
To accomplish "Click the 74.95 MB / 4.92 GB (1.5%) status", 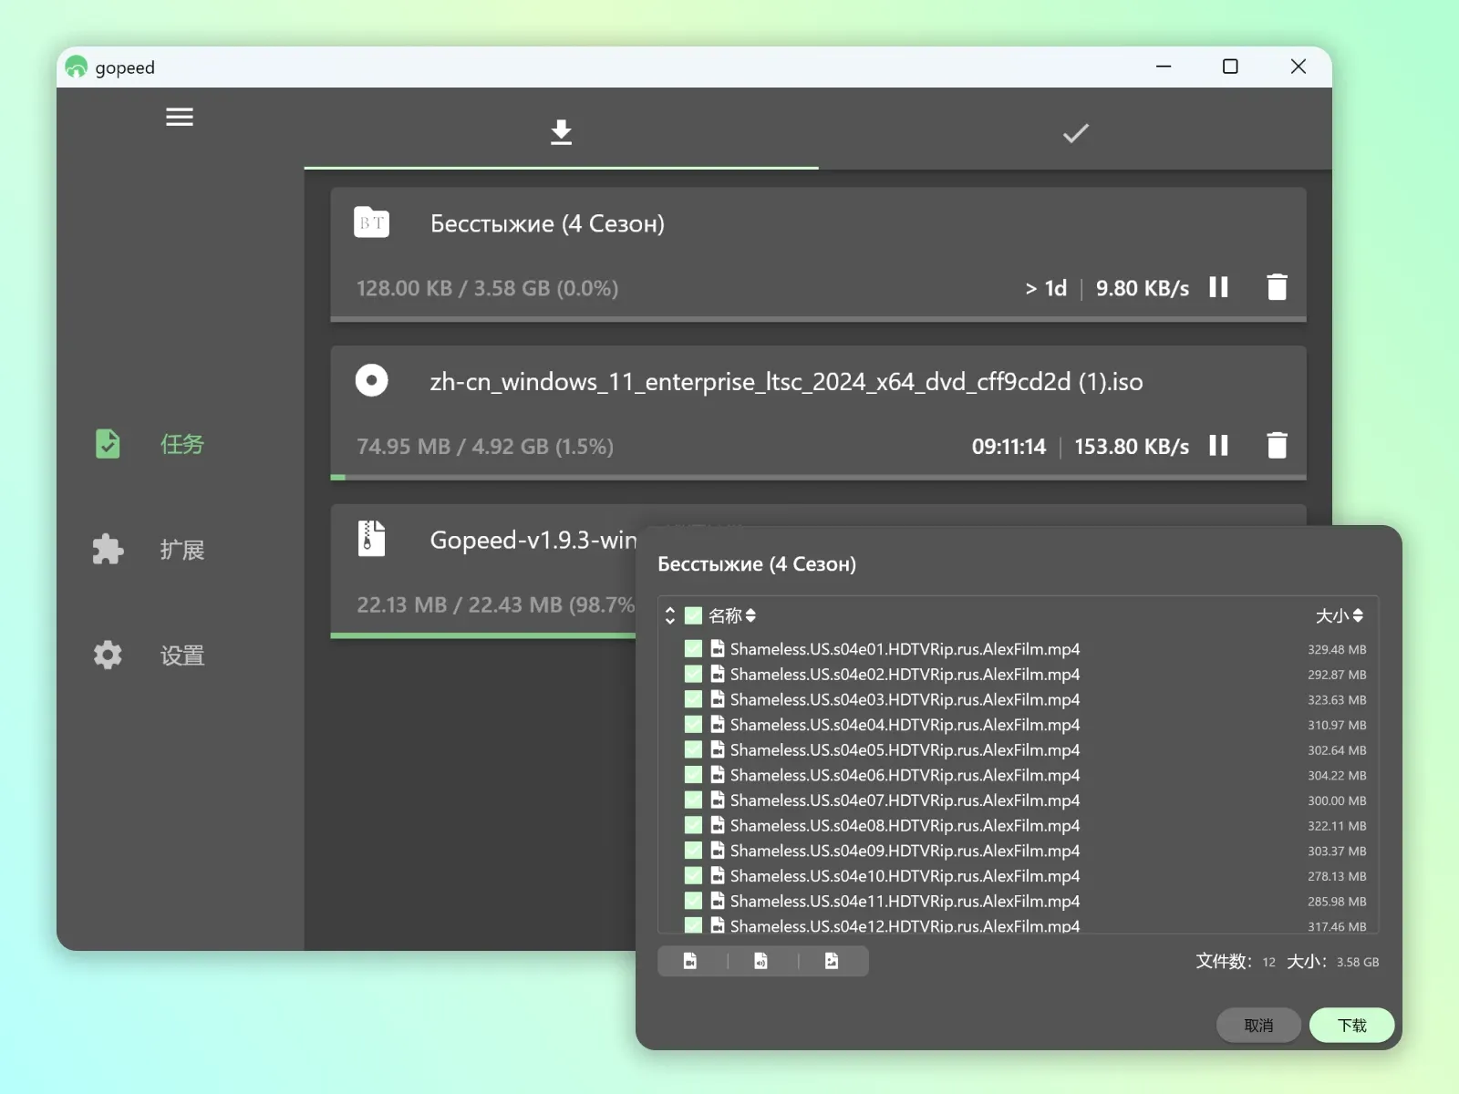I will point(485,446).
